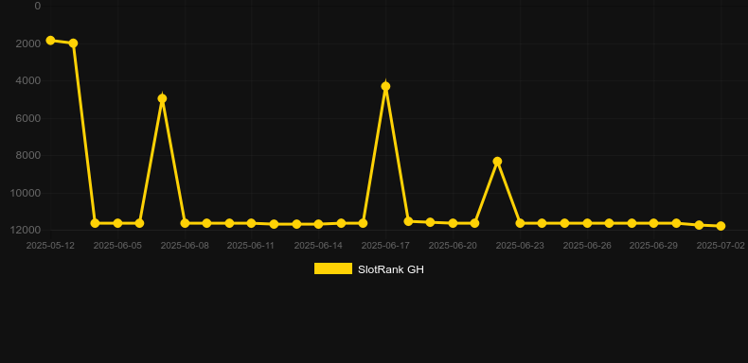
Task: Click the SlotRank GH legend label text
Action: (391, 269)
